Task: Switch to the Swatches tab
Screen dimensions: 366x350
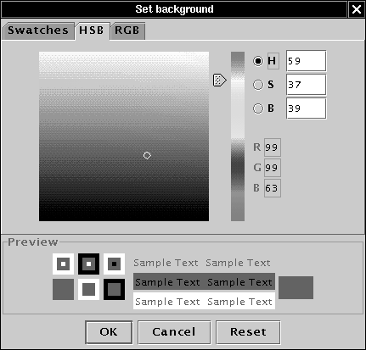Action: [38, 31]
